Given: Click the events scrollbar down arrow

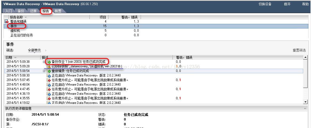Looking at the screenshot, I should click(x=305, y=102).
